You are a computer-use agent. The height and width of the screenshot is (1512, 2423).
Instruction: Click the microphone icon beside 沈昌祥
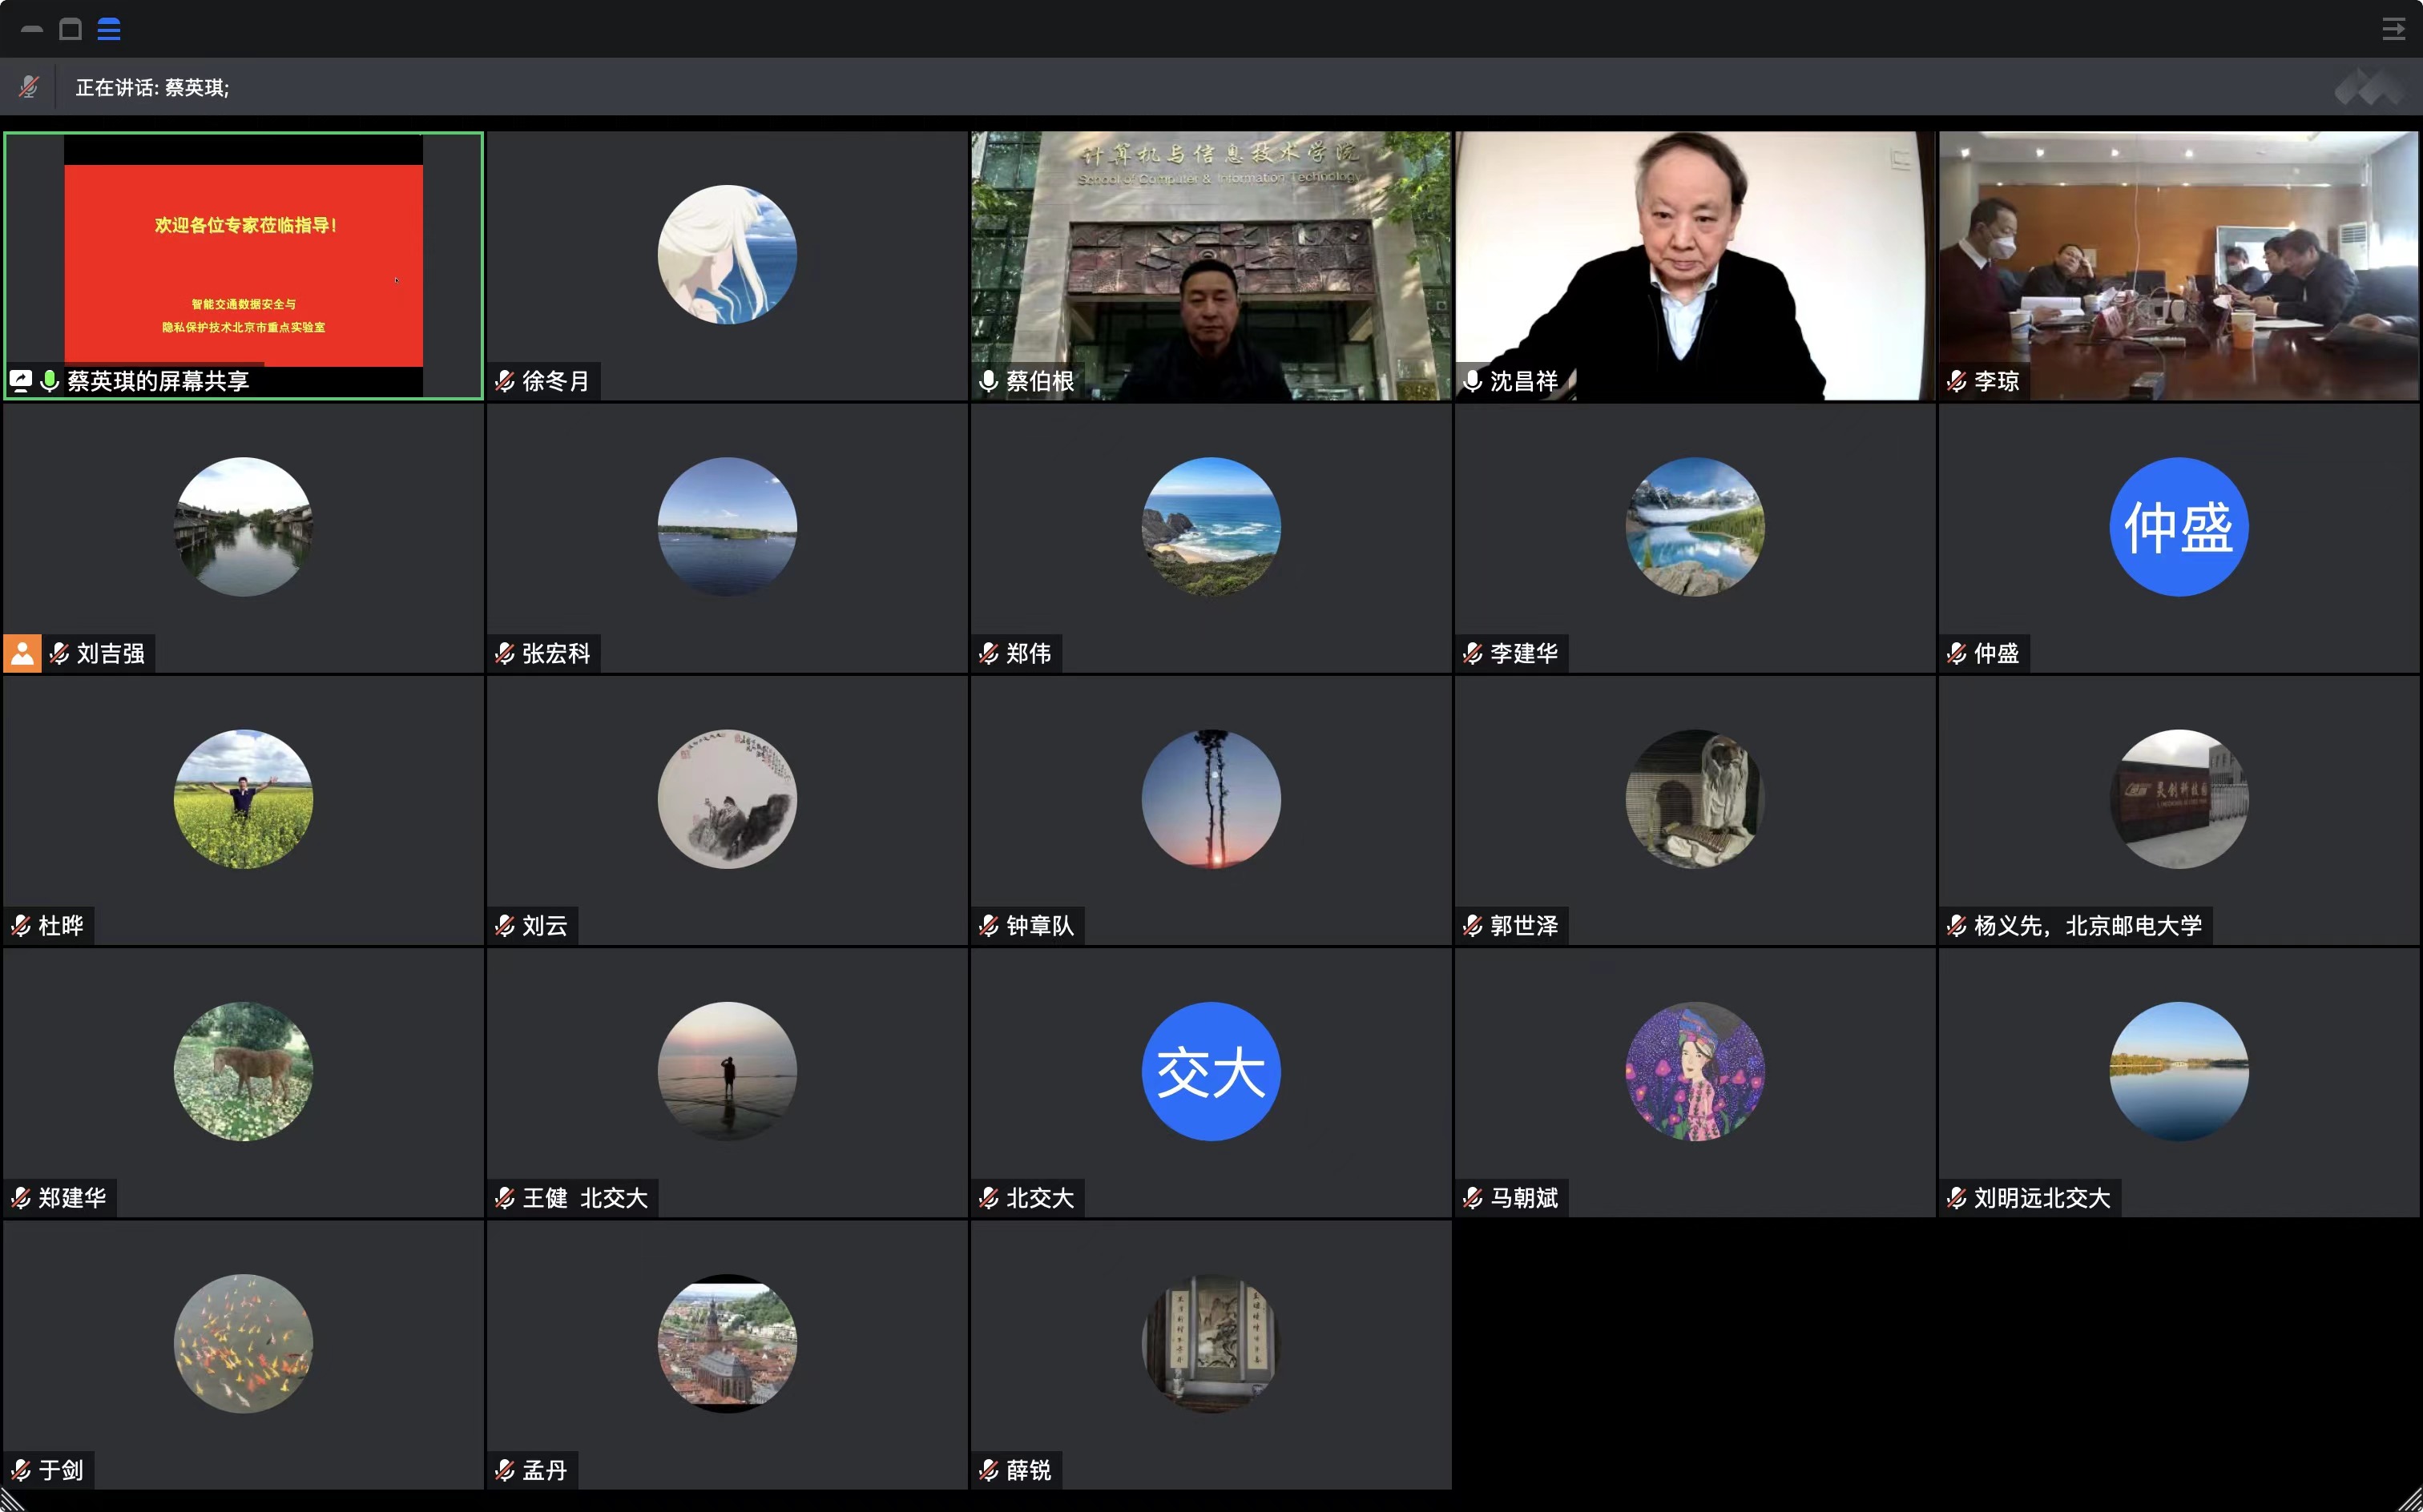click(x=1473, y=381)
